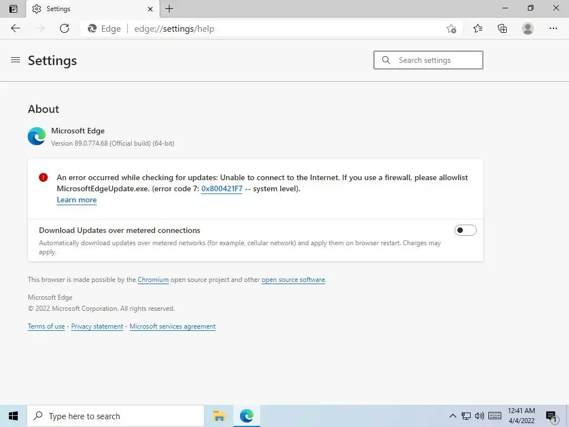Viewport: 569px width, 427px height.
Task: Open the Privacy statement link
Action: (x=97, y=326)
